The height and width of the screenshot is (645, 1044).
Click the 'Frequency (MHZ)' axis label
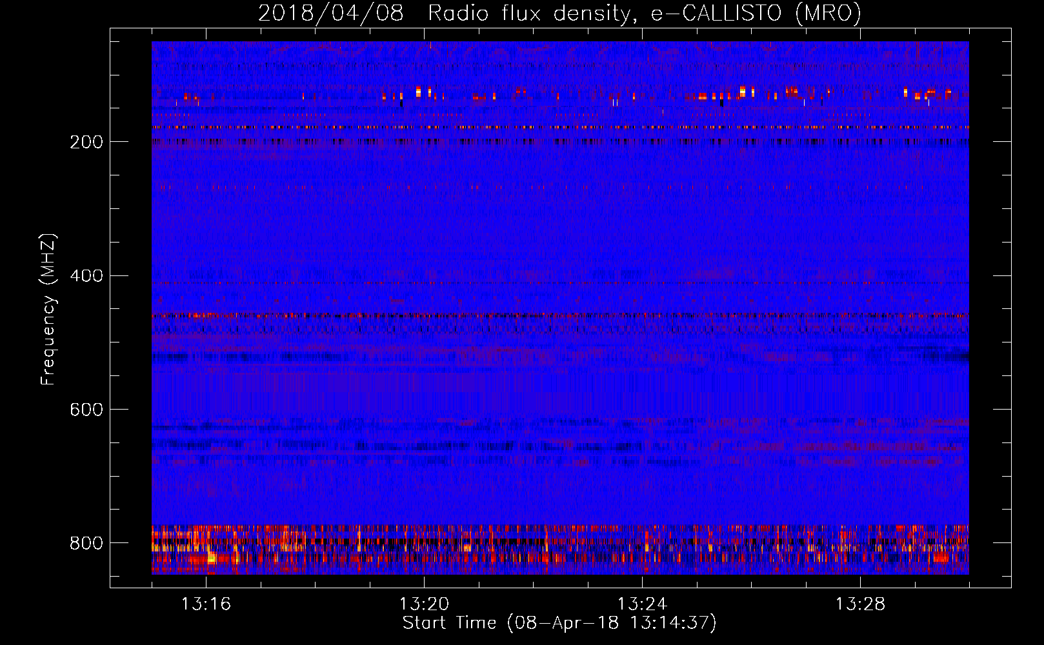(48, 309)
